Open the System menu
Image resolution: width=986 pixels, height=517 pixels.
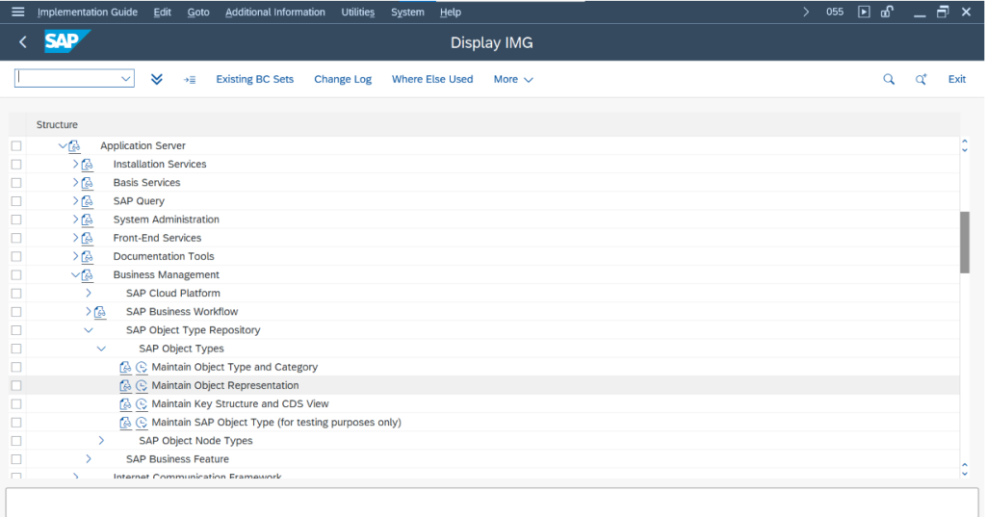click(407, 12)
